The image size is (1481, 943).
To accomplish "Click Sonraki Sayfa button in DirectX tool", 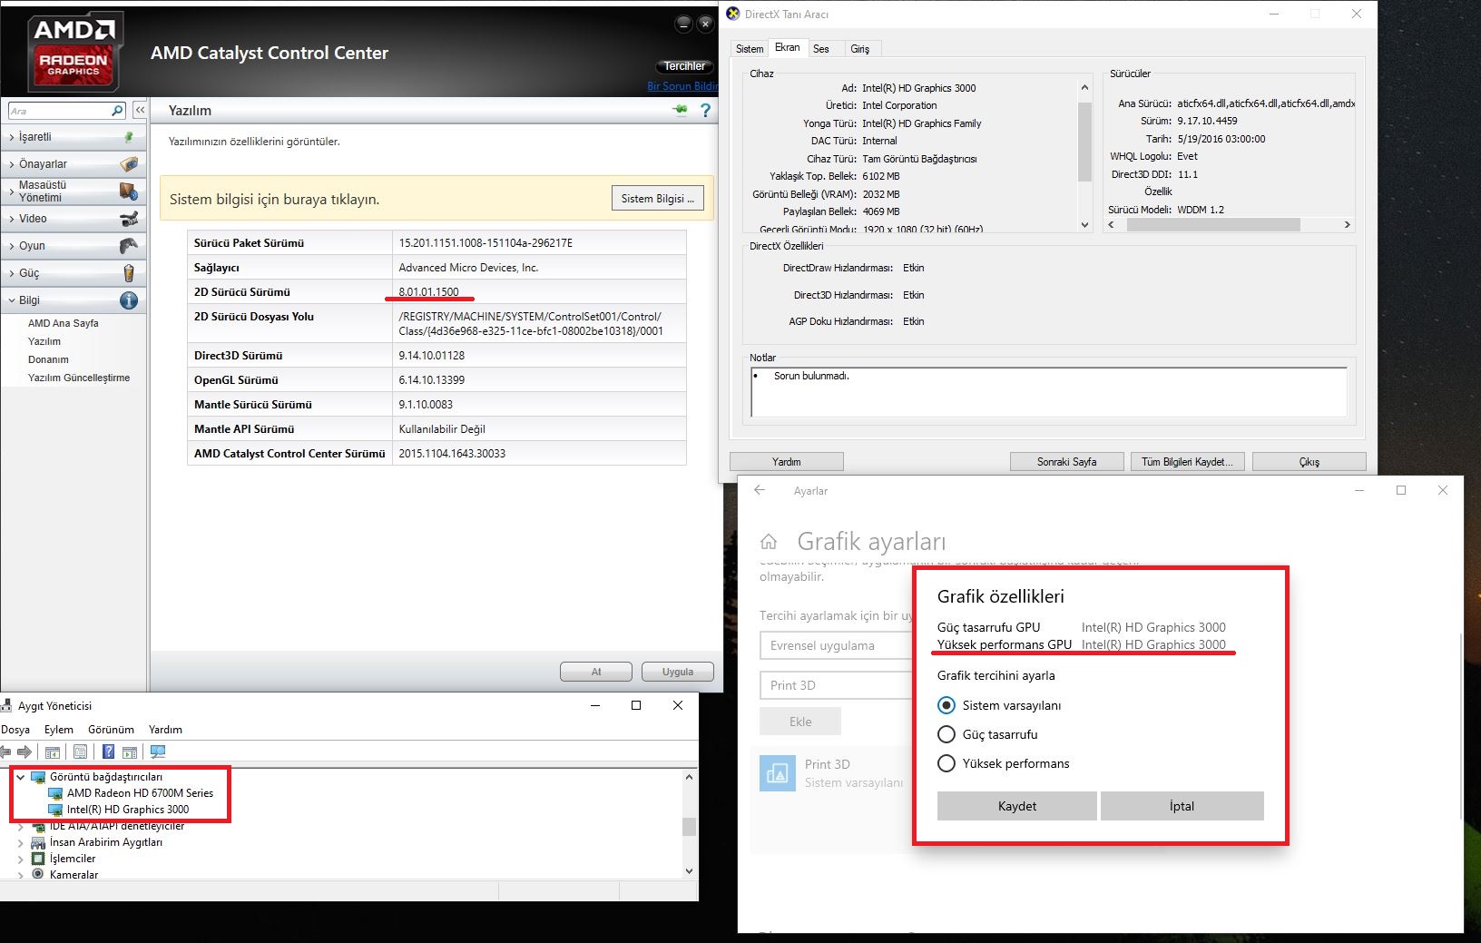I will tap(1067, 462).
